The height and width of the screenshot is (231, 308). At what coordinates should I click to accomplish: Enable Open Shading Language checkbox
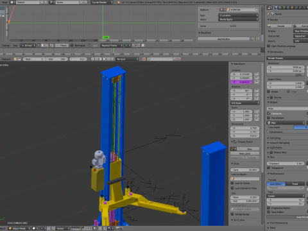(x=269, y=46)
